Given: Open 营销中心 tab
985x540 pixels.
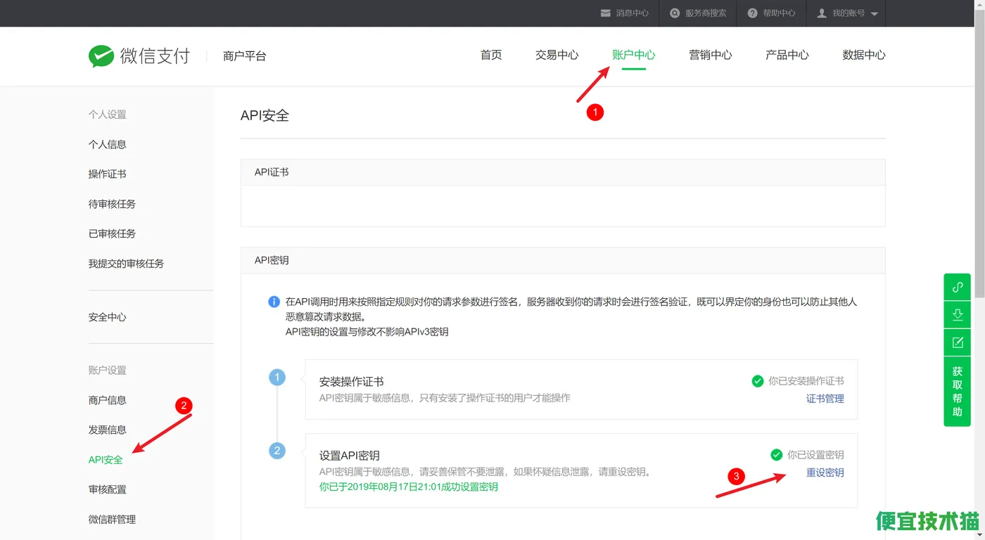Looking at the screenshot, I should pos(710,55).
